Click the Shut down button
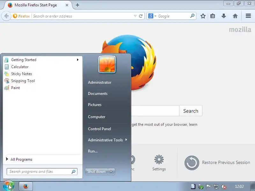This screenshot has width=255, height=191. (97, 172)
